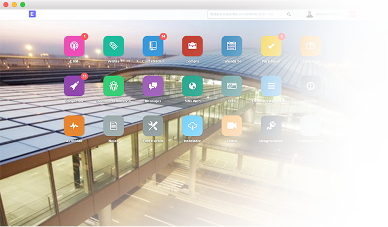Open the Notas app
This screenshot has width=388, height=227.
coord(114,126)
